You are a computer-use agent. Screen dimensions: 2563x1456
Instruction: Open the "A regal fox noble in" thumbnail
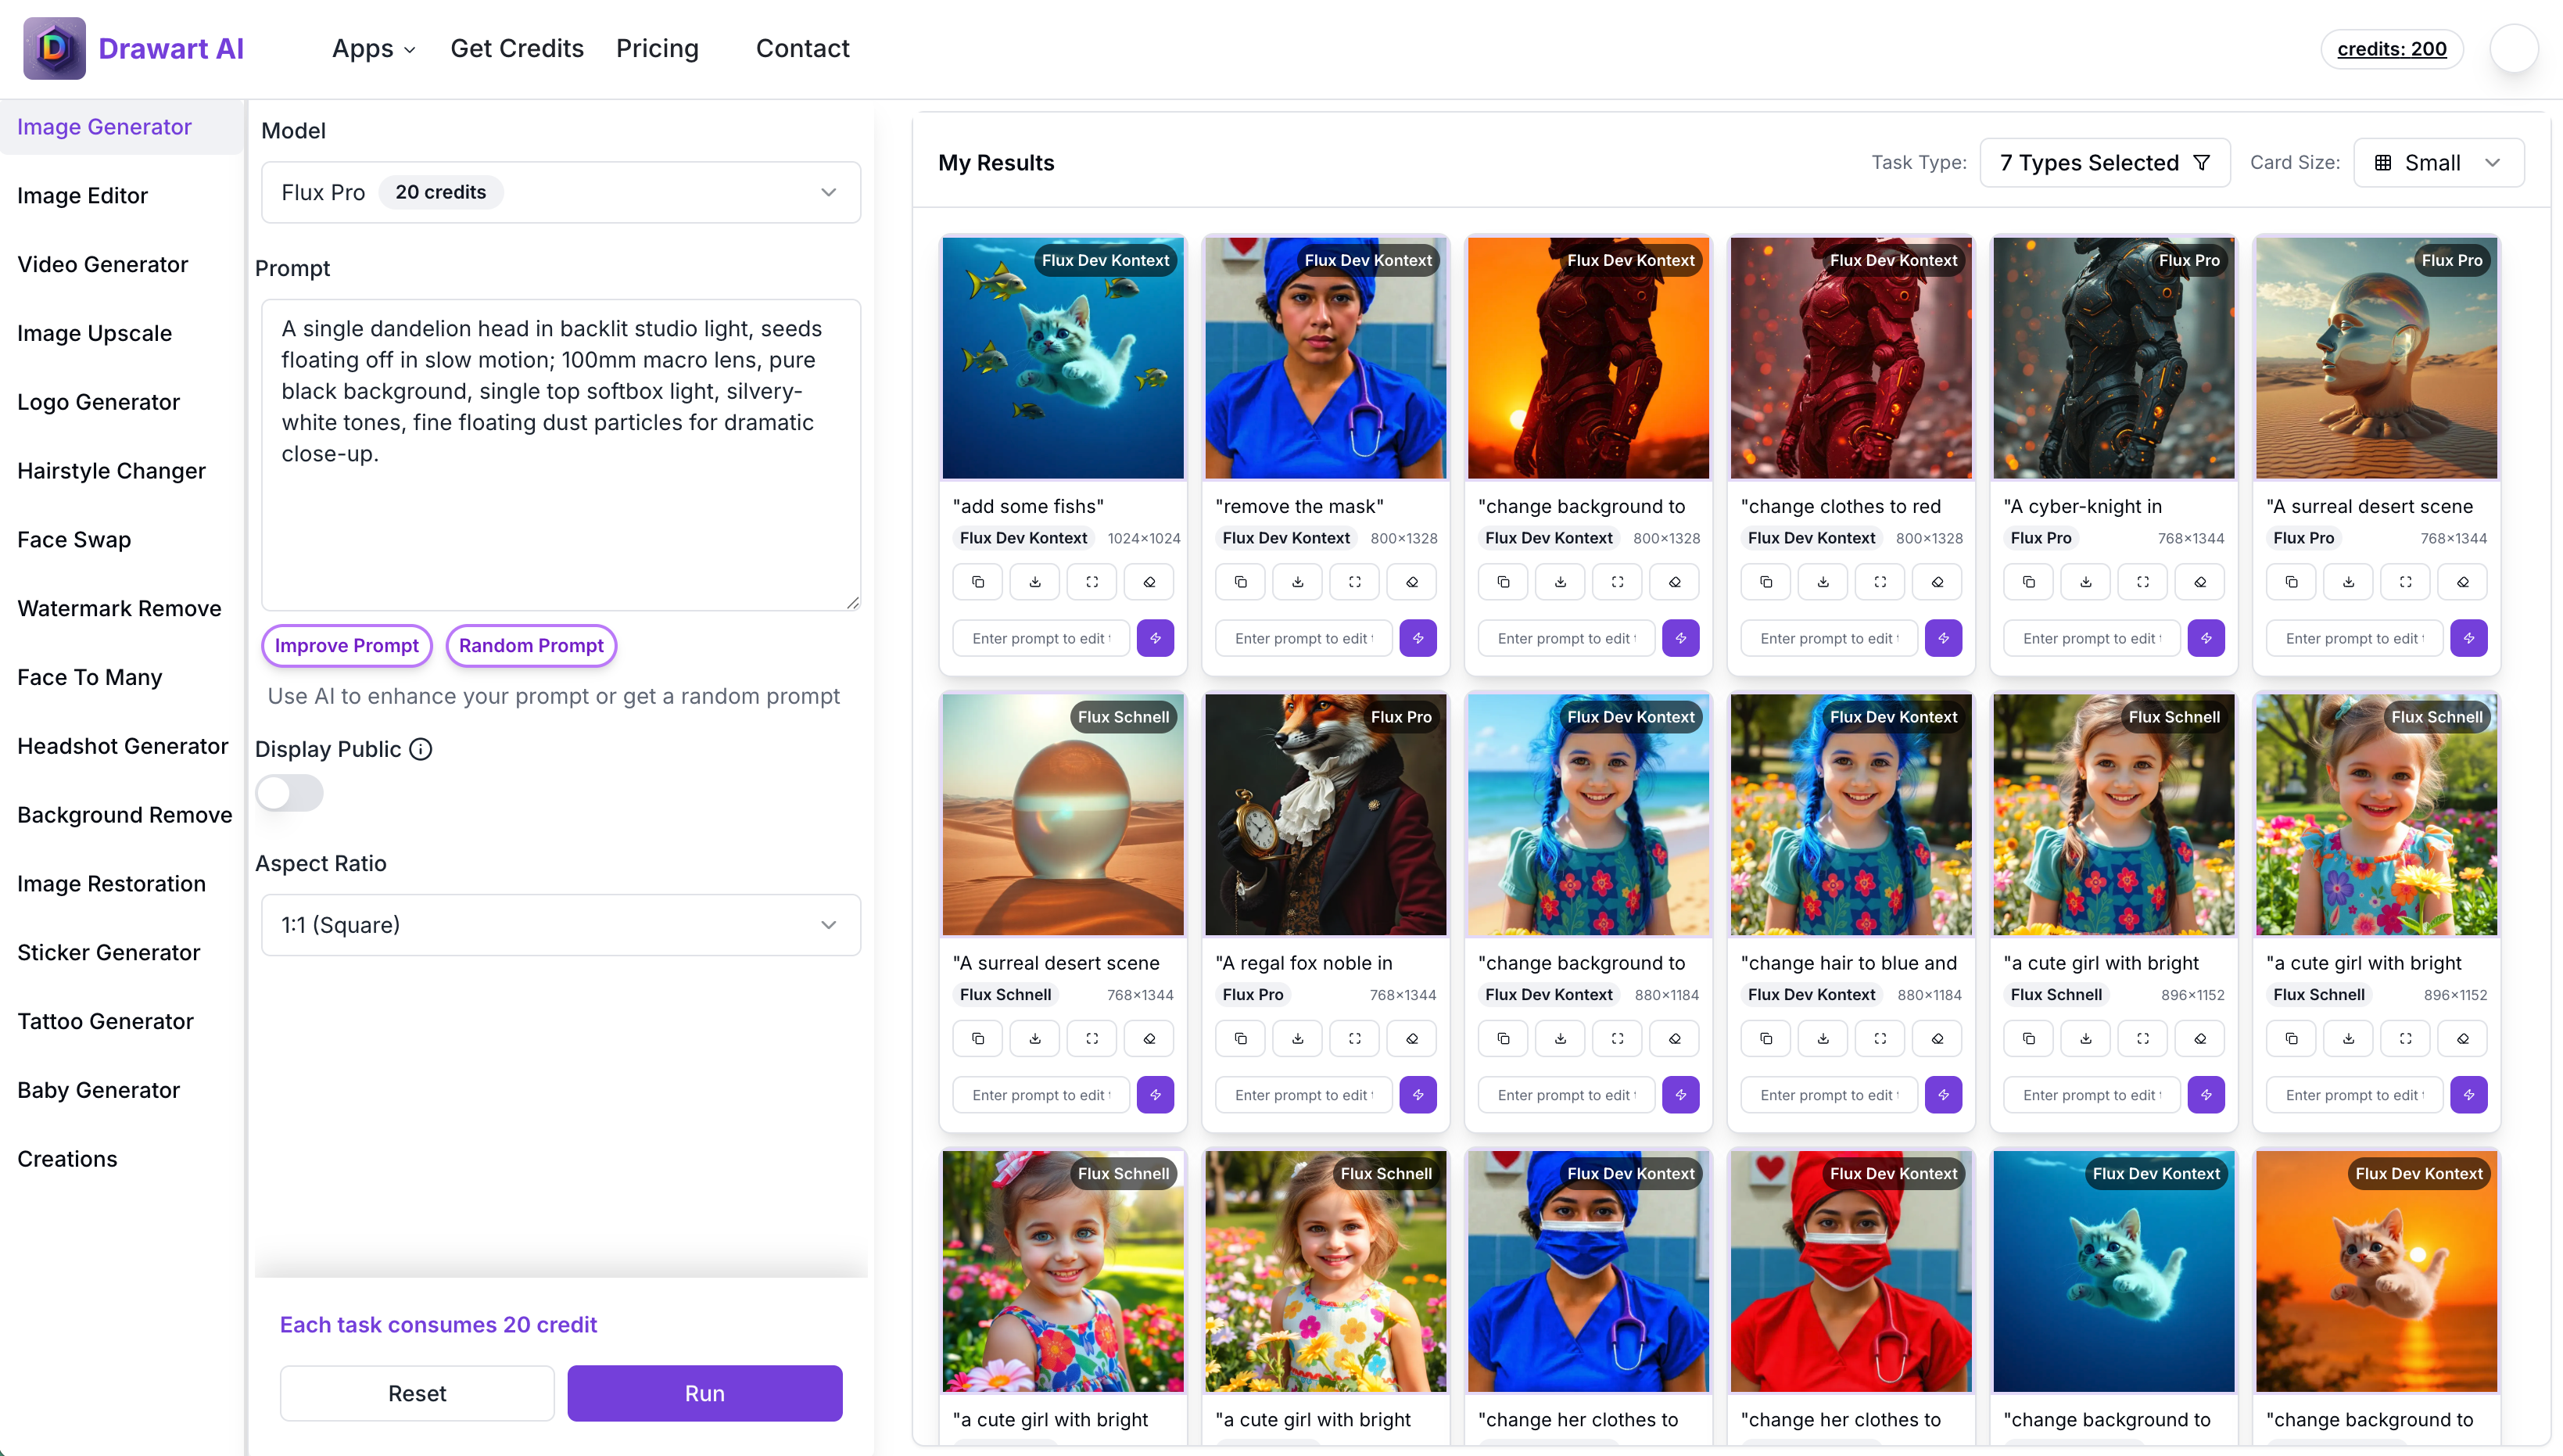pyautogui.click(x=1325, y=815)
